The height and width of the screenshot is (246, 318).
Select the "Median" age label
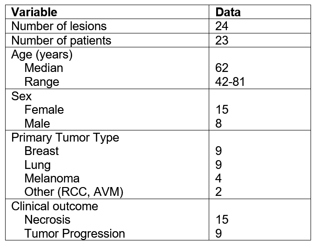pos(44,68)
